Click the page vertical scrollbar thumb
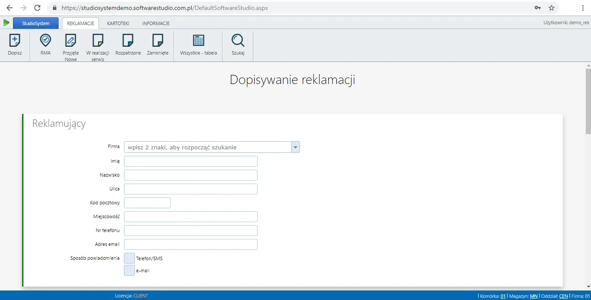 click(588, 102)
